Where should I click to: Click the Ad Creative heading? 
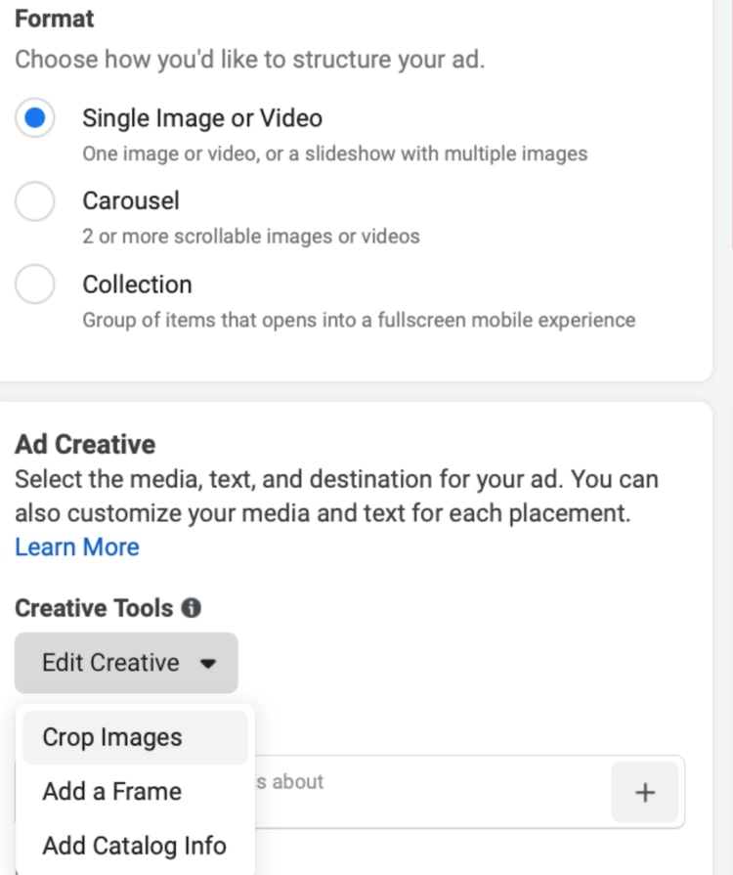tap(85, 444)
